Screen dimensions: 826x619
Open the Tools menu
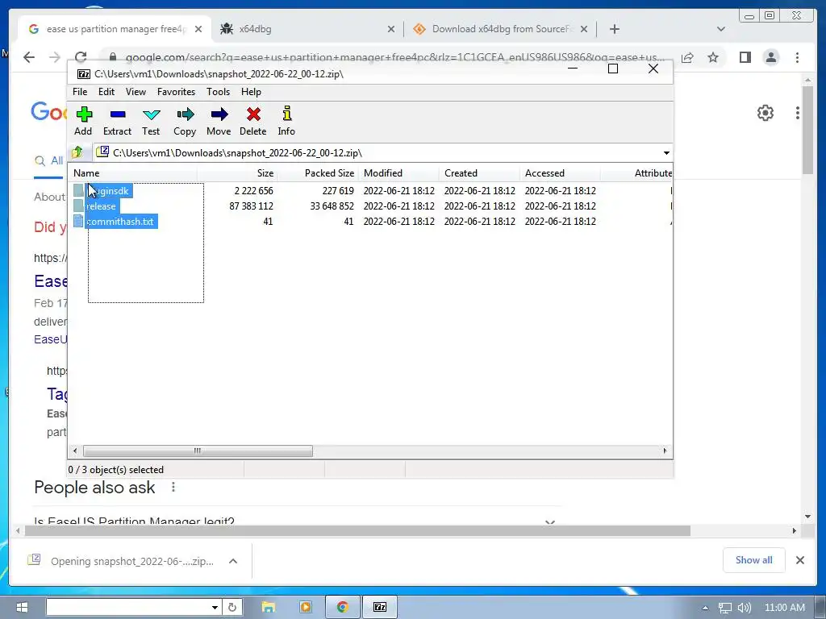tap(218, 92)
